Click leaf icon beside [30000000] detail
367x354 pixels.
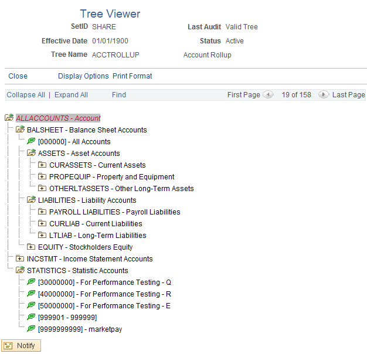[x=31, y=282]
